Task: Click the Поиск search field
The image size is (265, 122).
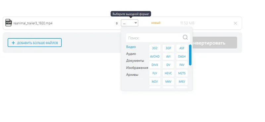Action: click(x=158, y=38)
